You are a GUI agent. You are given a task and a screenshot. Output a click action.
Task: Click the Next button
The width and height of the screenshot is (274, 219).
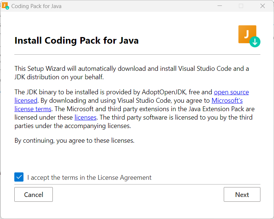click(242, 194)
